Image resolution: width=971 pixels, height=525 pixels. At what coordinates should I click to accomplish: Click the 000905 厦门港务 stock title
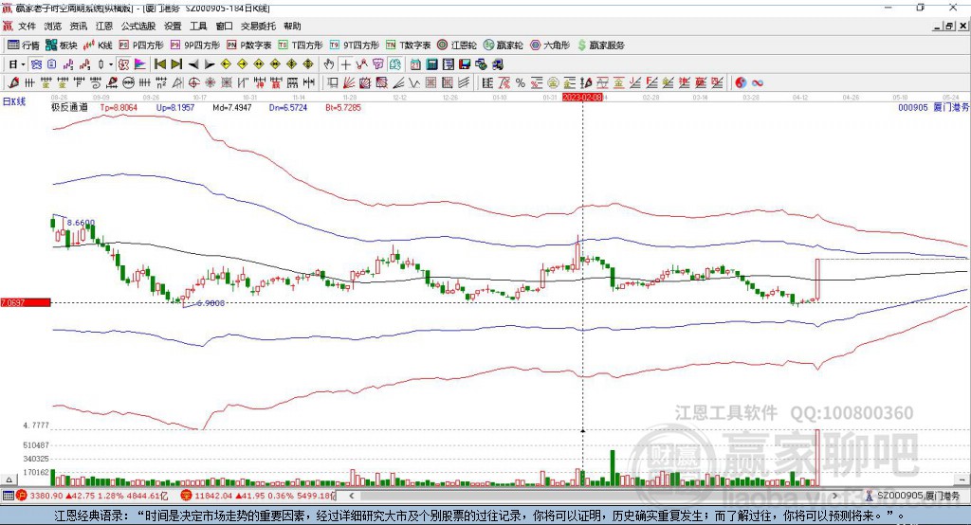[933, 107]
